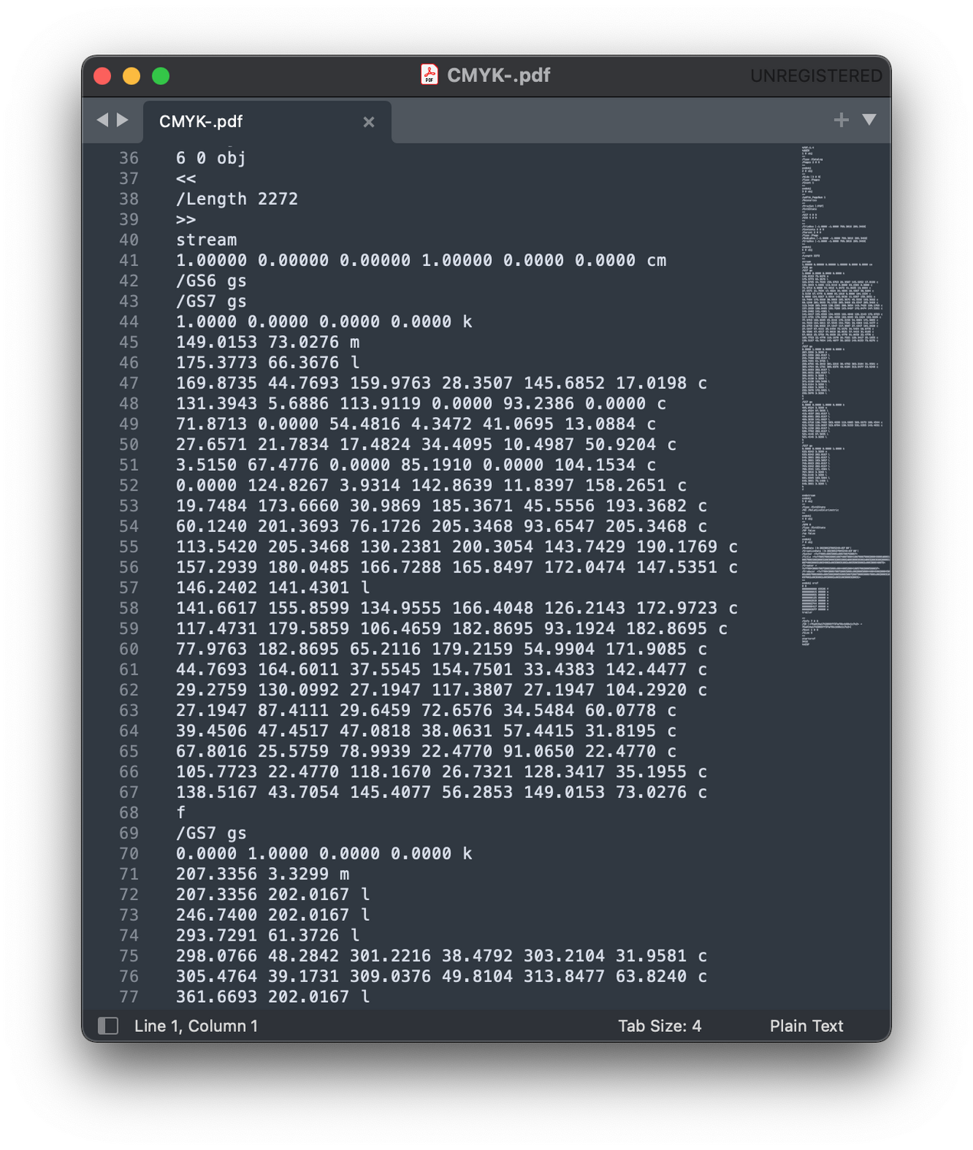Click the '/Length 2272' text line

[x=237, y=199]
